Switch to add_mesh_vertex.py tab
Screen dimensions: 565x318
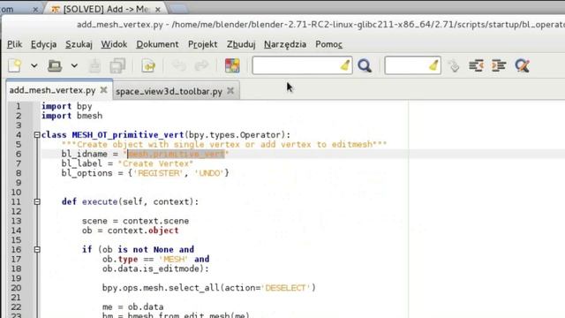tap(52, 90)
